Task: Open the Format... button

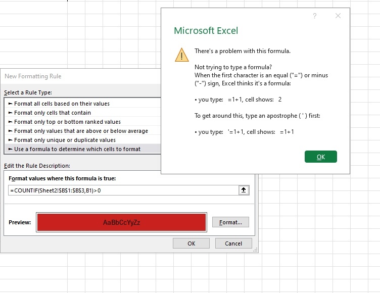Action: click(x=230, y=222)
